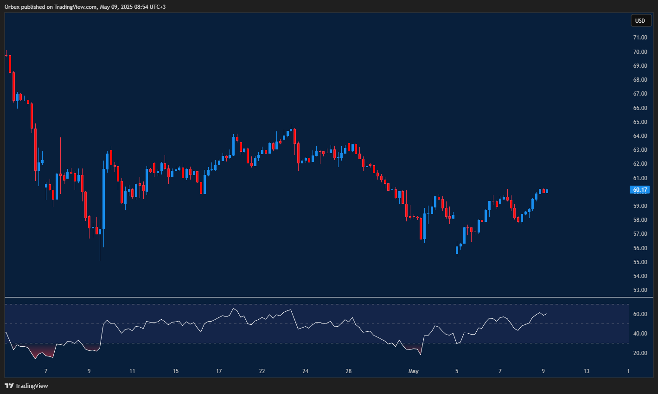Click date 28 on the time axis

[x=349, y=371]
